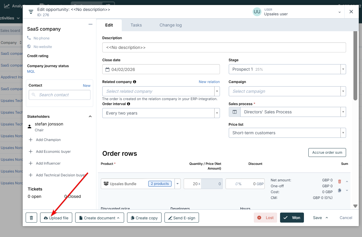The height and width of the screenshot is (237, 362).
Task: Click the plus icon for Add Champion
Action: click(x=31, y=140)
